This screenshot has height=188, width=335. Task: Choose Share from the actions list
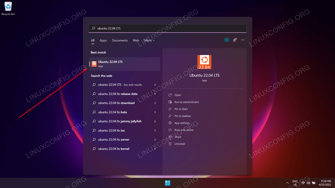click(x=178, y=137)
